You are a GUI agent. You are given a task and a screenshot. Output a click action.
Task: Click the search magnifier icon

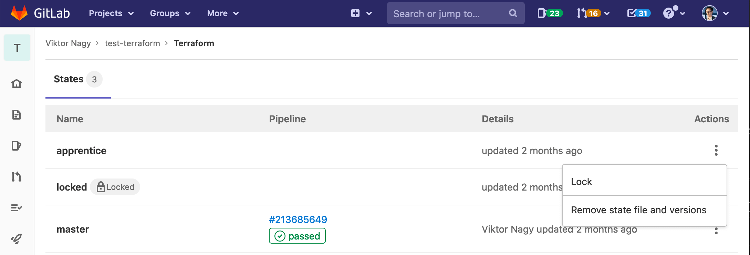[x=513, y=13]
